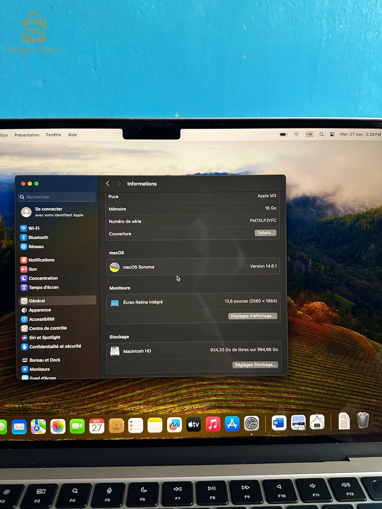Launch Music from the Dock
The width and height of the screenshot is (382, 509).
(213, 424)
